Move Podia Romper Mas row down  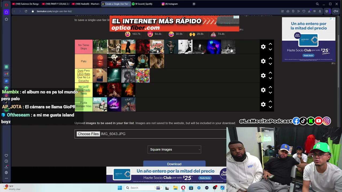[270, 107]
